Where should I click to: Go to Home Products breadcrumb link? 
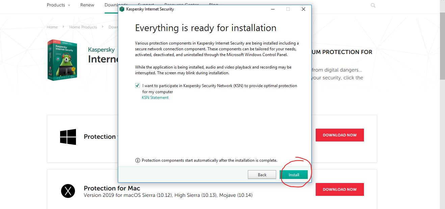click(83, 27)
